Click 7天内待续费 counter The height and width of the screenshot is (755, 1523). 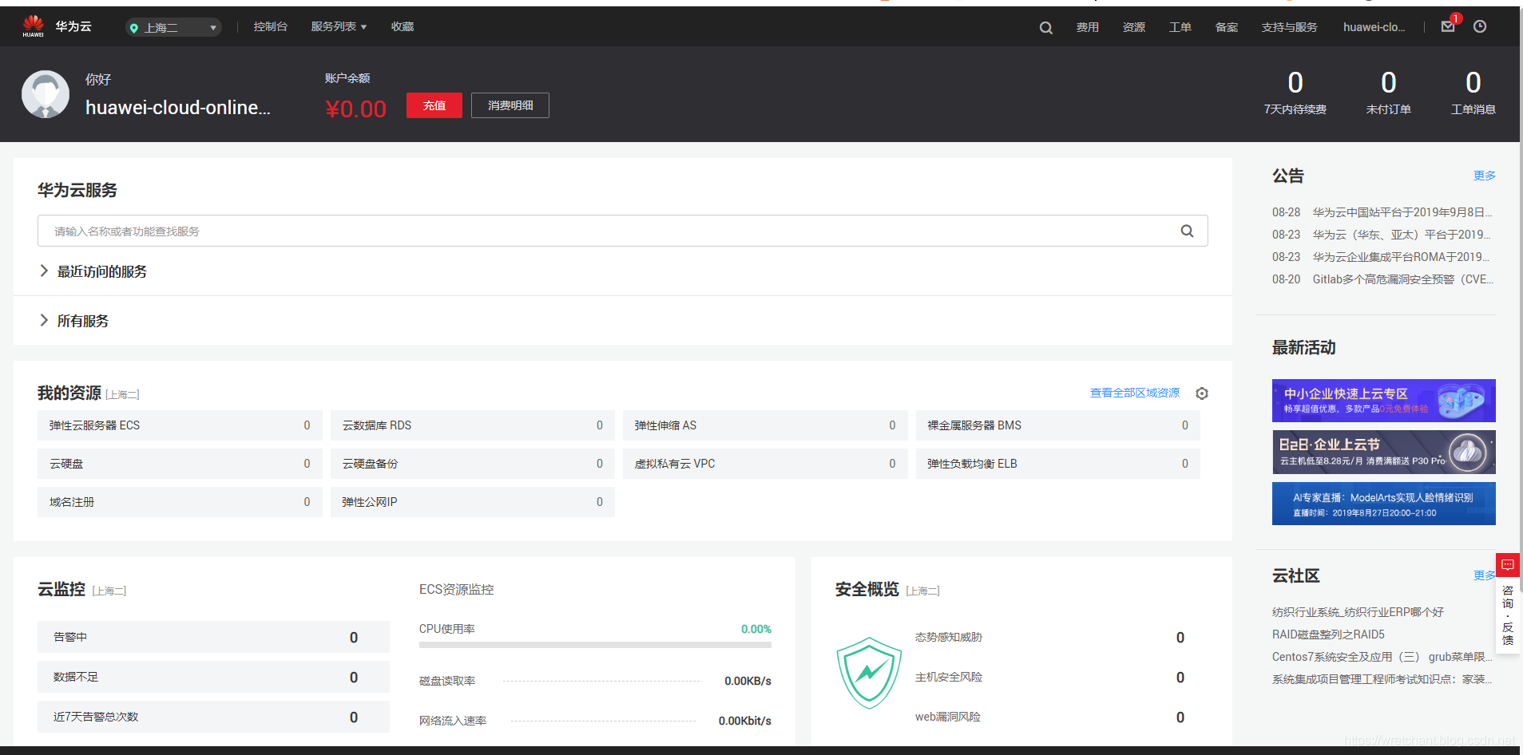1295,93
